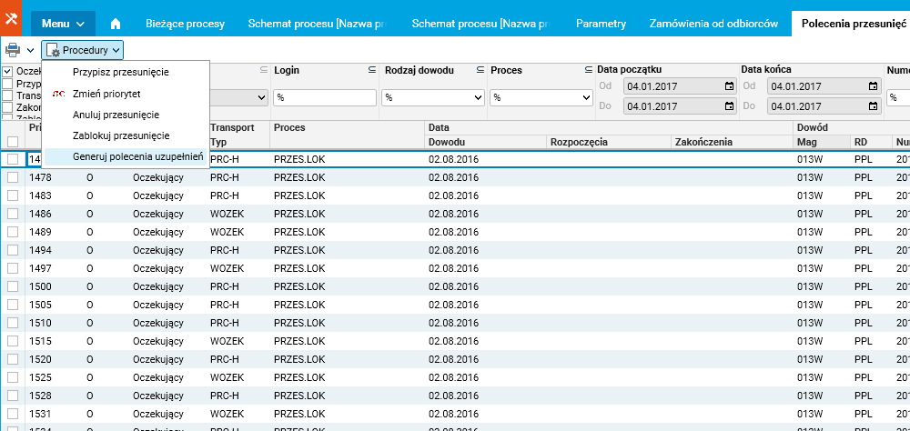This screenshot has height=431, width=910.
Task: Select Anuluj przesunięcie menu entry
Action: pos(116,115)
